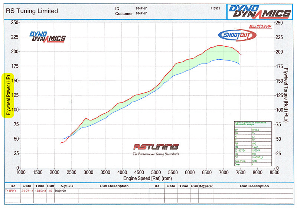Click the Tyre Pres. value STD
The height and width of the screenshot is (208, 297).
[254, 161]
